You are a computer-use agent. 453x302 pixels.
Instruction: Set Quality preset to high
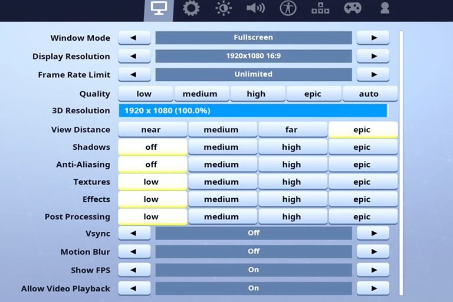point(258,94)
